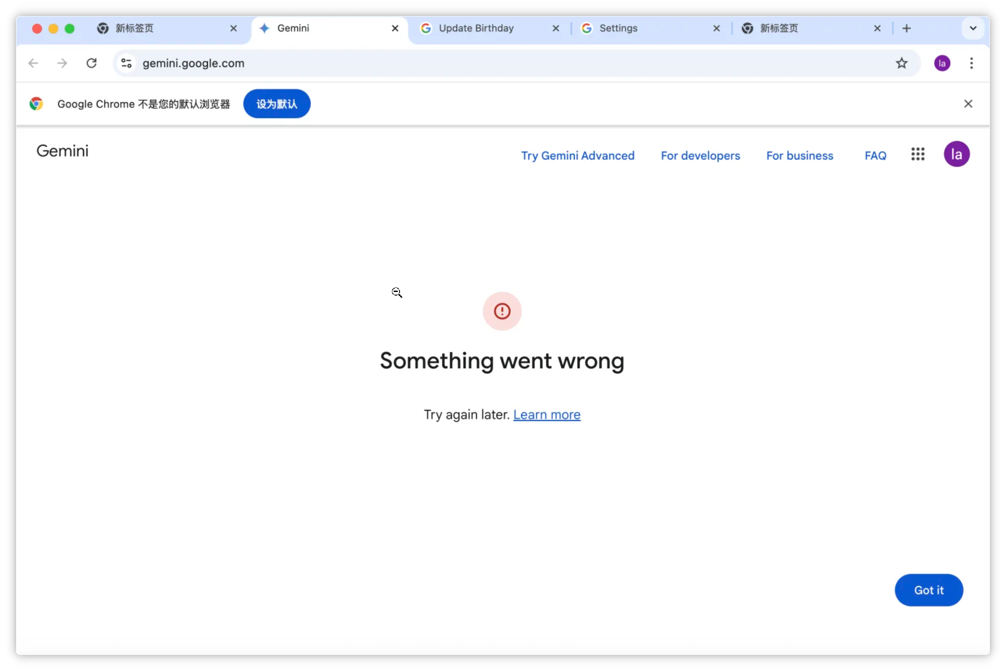The height and width of the screenshot is (671, 1006).
Task: Open the Learn more link
Action: coord(547,414)
